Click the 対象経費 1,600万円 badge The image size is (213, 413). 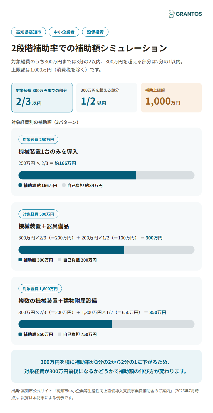point(40,289)
